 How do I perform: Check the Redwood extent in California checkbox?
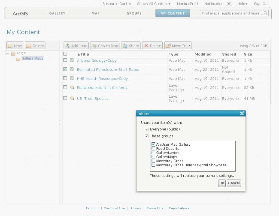[x=65, y=87]
